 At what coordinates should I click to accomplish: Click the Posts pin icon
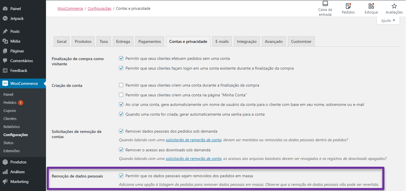(5, 31)
